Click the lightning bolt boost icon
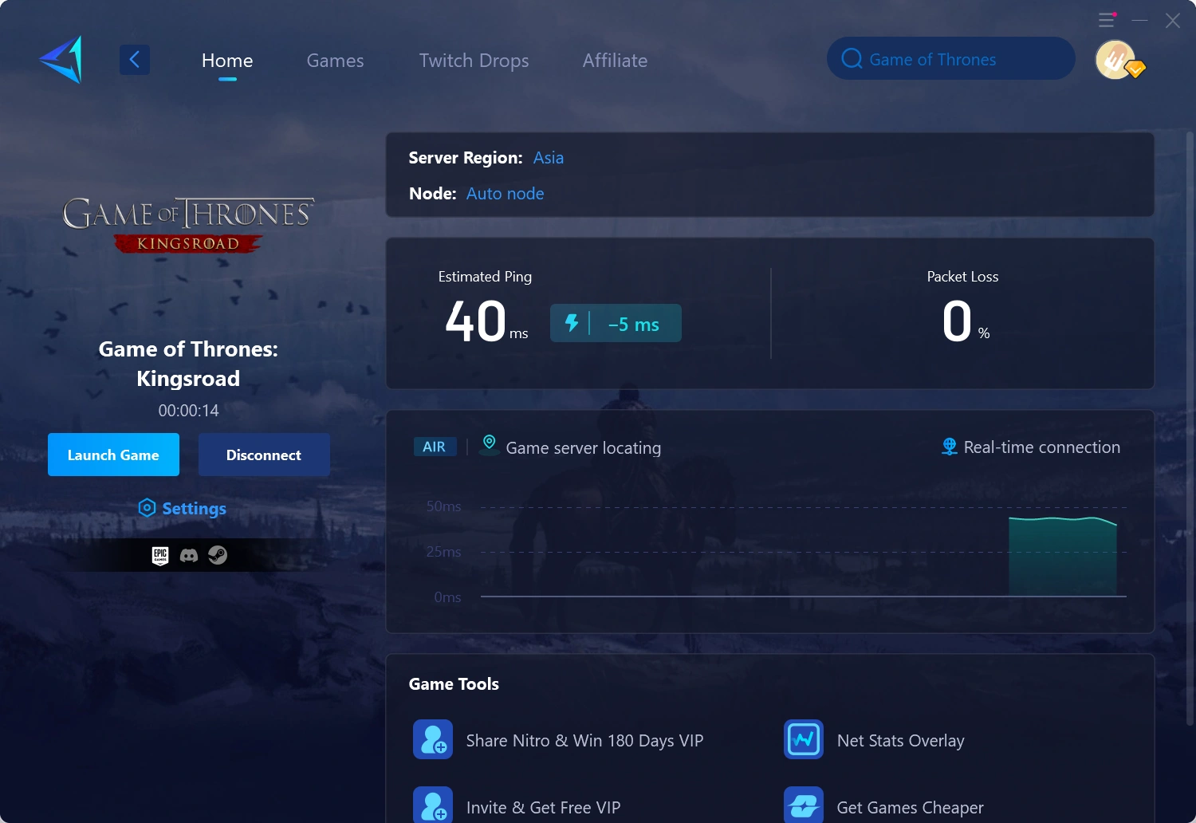 tap(572, 323)
